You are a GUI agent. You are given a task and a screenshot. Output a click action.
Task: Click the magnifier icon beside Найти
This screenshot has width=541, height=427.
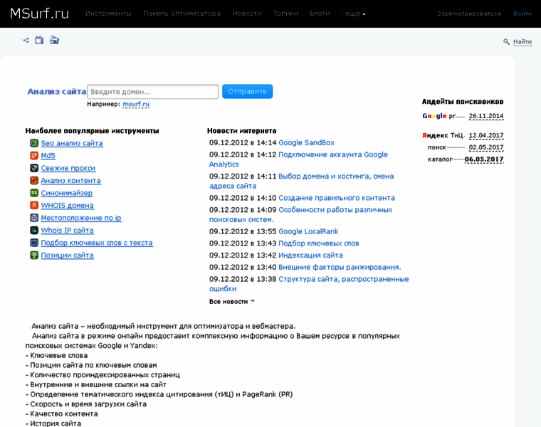pos(506,42)
